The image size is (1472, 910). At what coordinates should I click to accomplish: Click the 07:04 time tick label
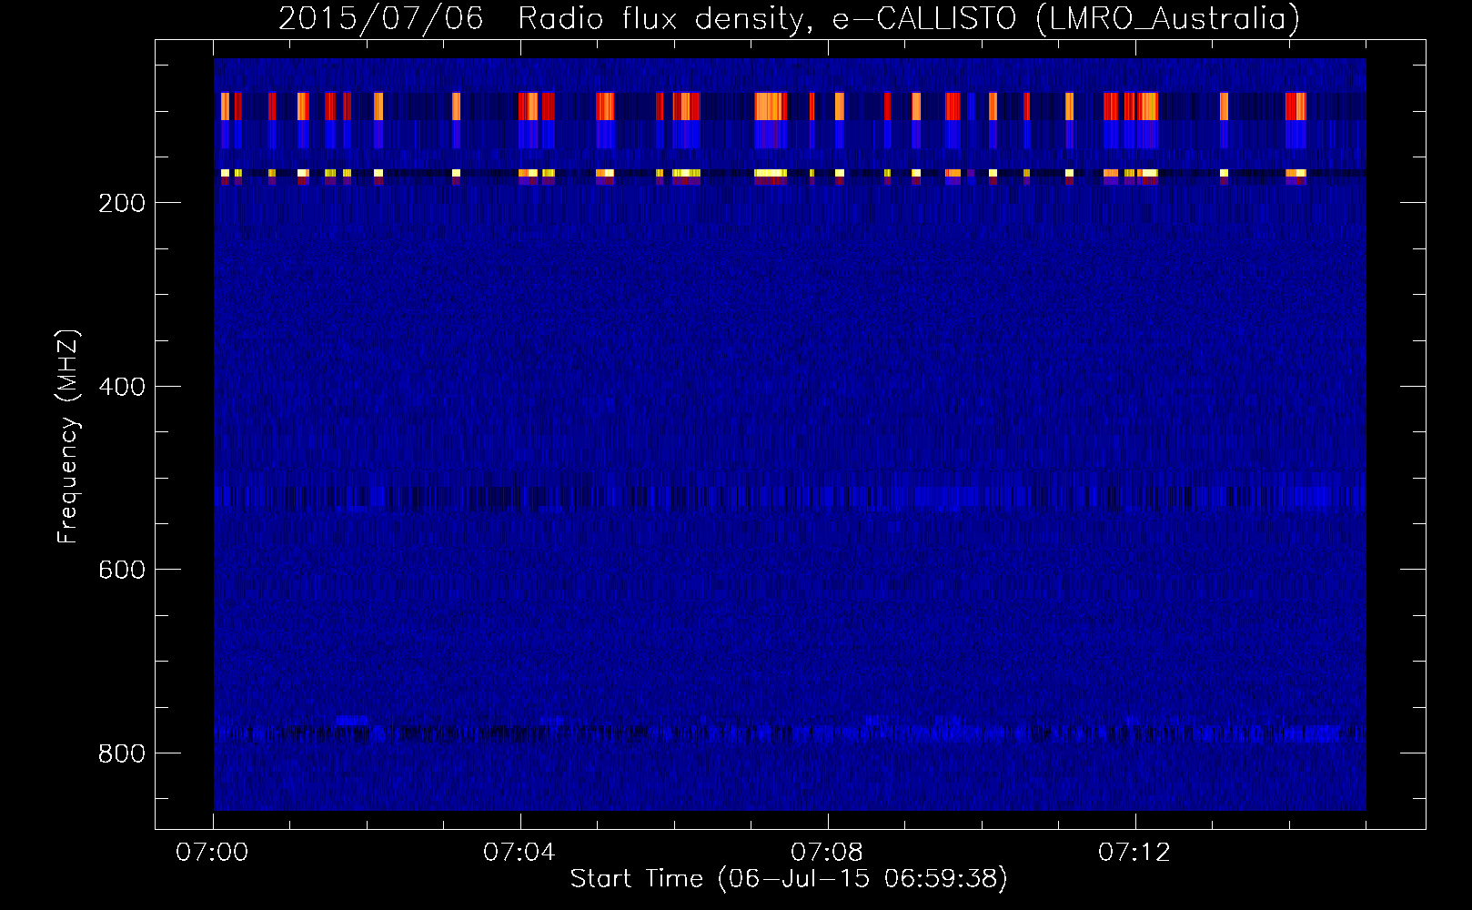click(x=519, y=853)
